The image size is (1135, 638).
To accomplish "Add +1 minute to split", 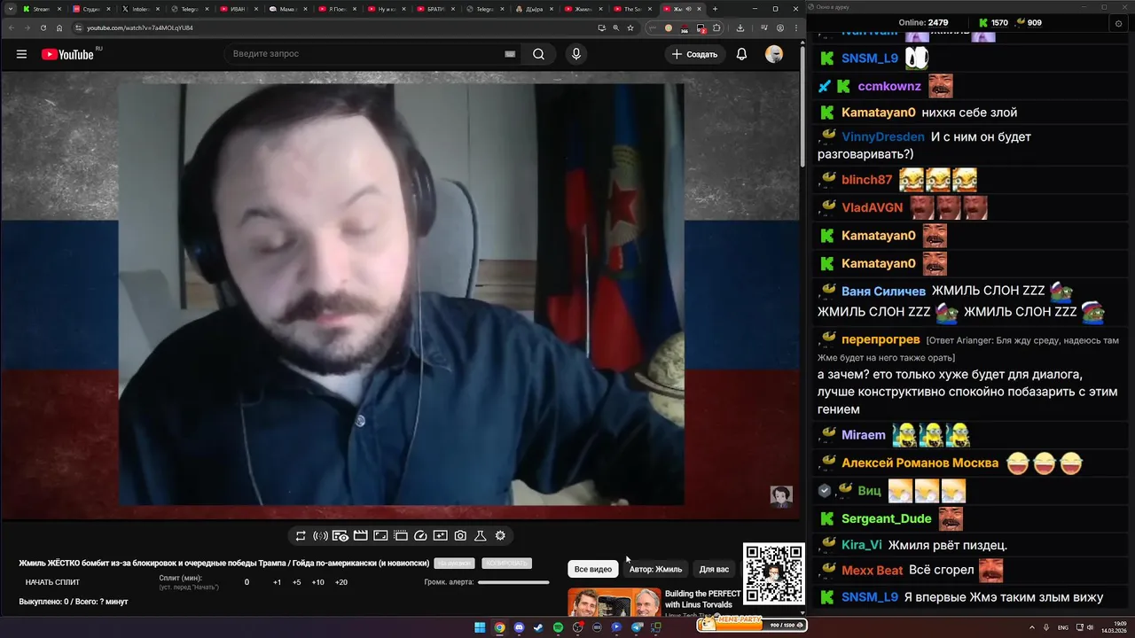I will [277, 582].
